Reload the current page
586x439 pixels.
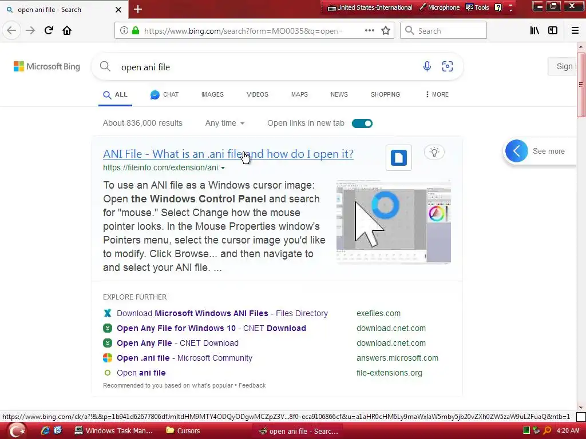[49, 30]
